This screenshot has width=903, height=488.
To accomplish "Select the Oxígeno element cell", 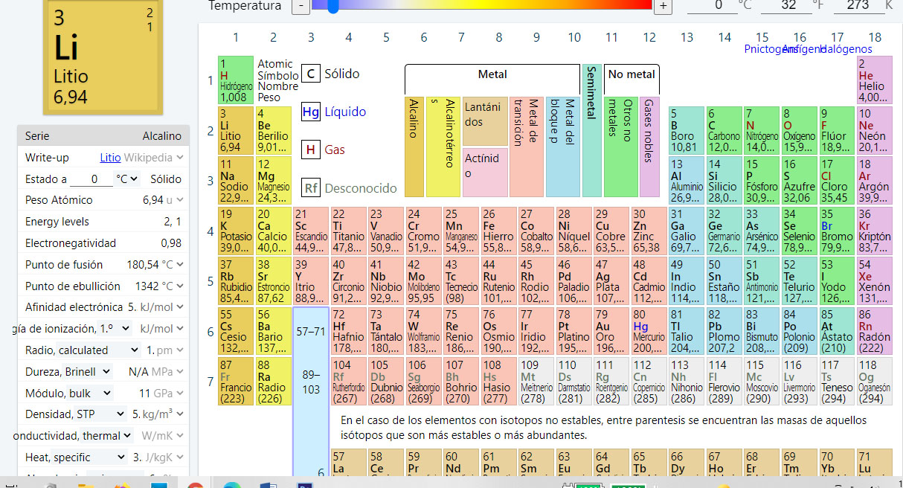I will click(799, 130).
